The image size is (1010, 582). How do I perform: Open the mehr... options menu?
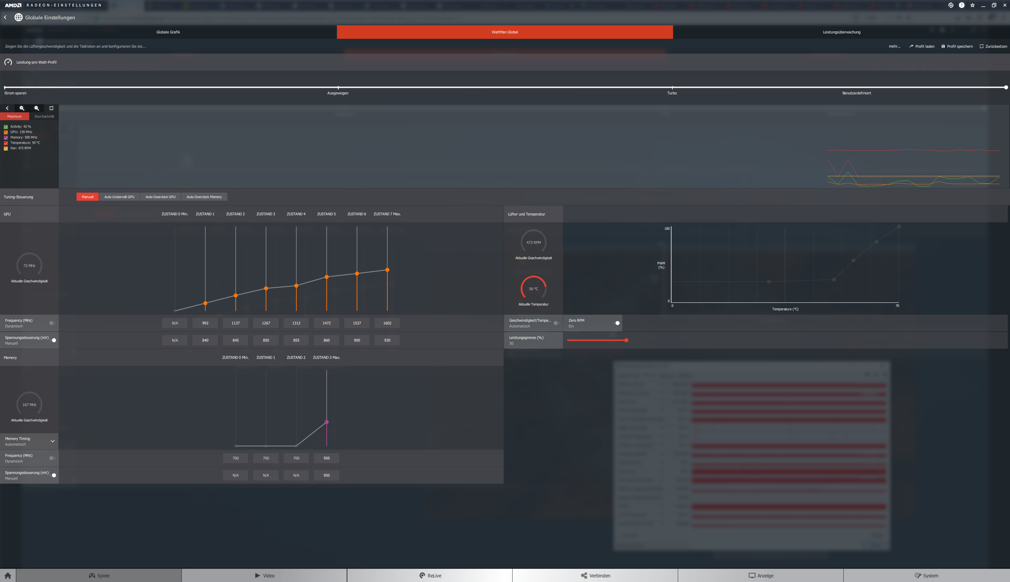(894, 46)
